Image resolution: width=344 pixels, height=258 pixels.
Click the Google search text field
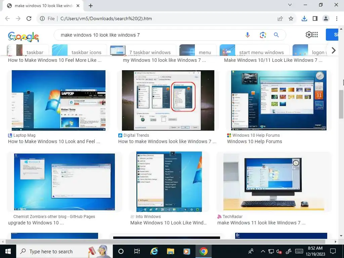point(152,35)
